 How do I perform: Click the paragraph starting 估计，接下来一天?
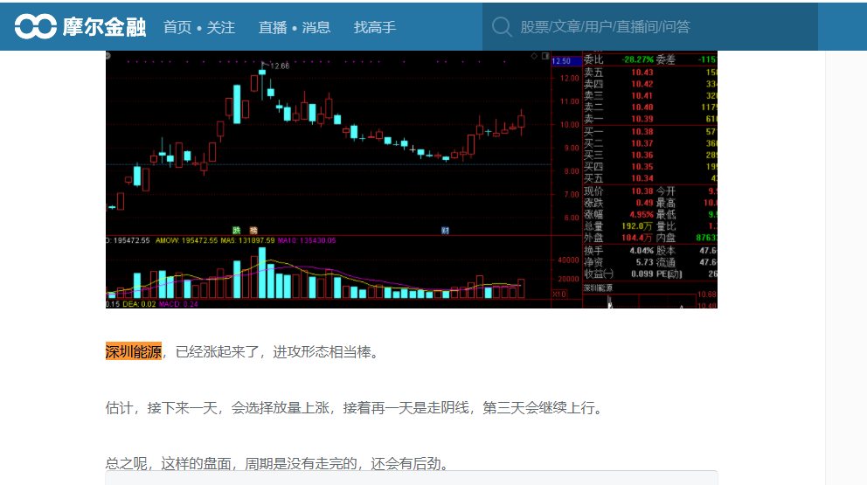(x=356, y=408)
